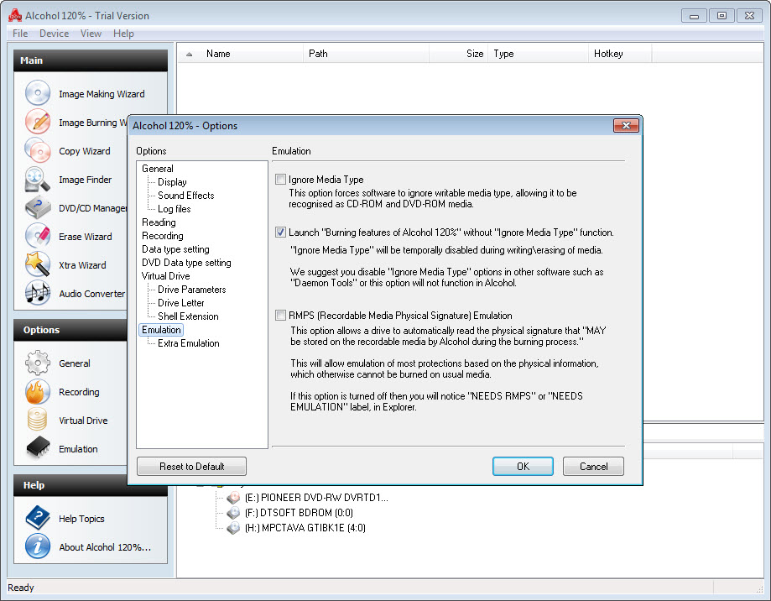Select Display in the options tree
This screenshot has width=771, height=601.
tap(172, 182)
